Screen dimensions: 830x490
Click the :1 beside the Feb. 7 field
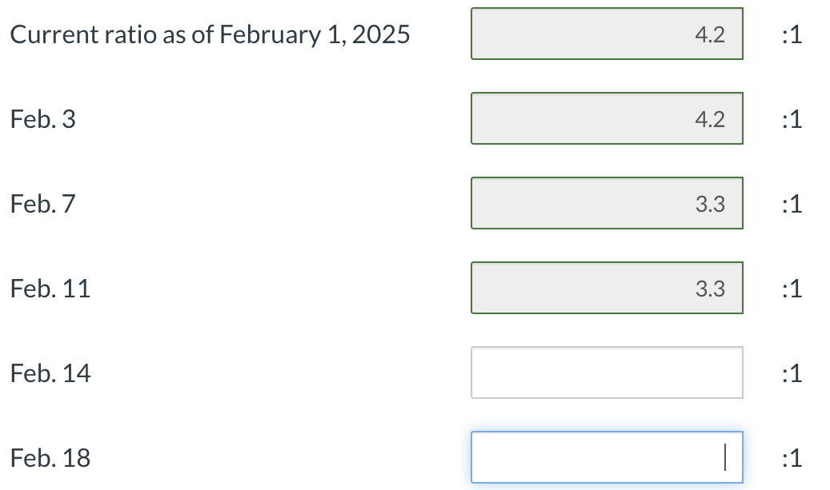pyautogui.click(x=792, y=203)
